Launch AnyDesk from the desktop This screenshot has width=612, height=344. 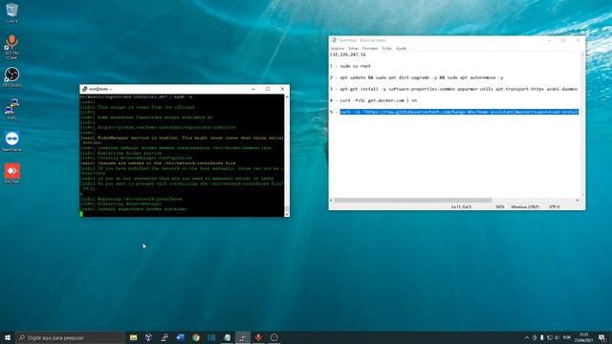(x=11, y=173)
